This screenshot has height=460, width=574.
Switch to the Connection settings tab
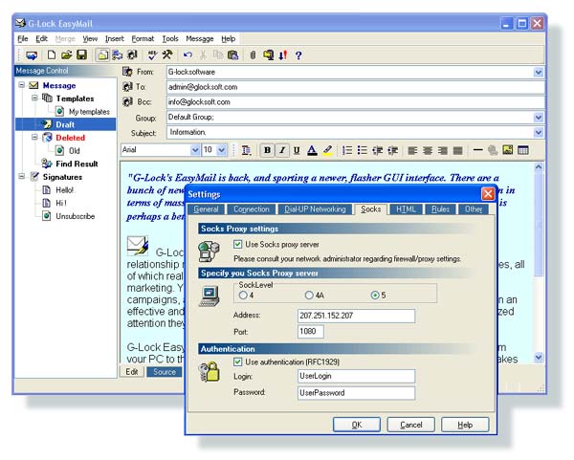(x=251, y=209)
